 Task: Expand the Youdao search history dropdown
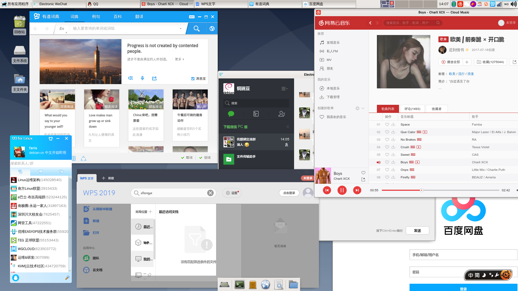click(180, 29)
